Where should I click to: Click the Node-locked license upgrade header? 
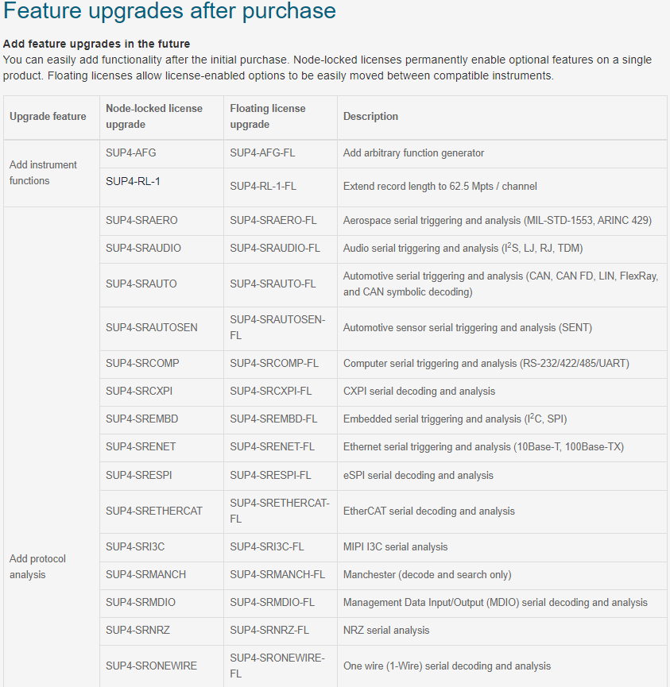click(x=154, y=117)
